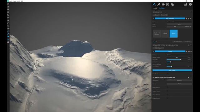This screenshot has height=112, width=200.
Task: Enable the Angle Select checkbox
Action: tap(167, 98)
